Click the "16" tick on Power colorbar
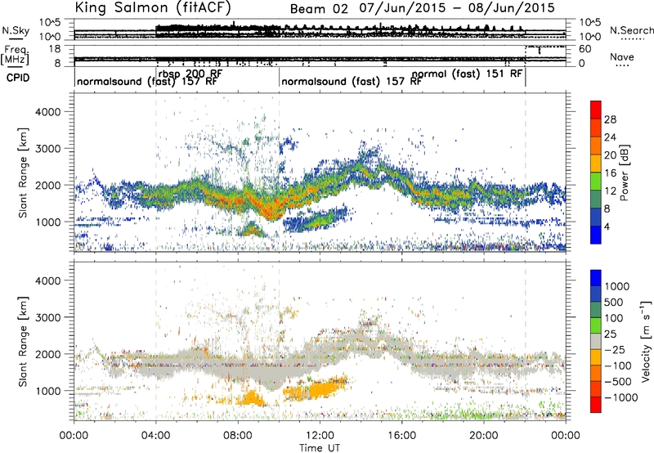This screenshot has height=453, width=654. (x=610, y=173)
